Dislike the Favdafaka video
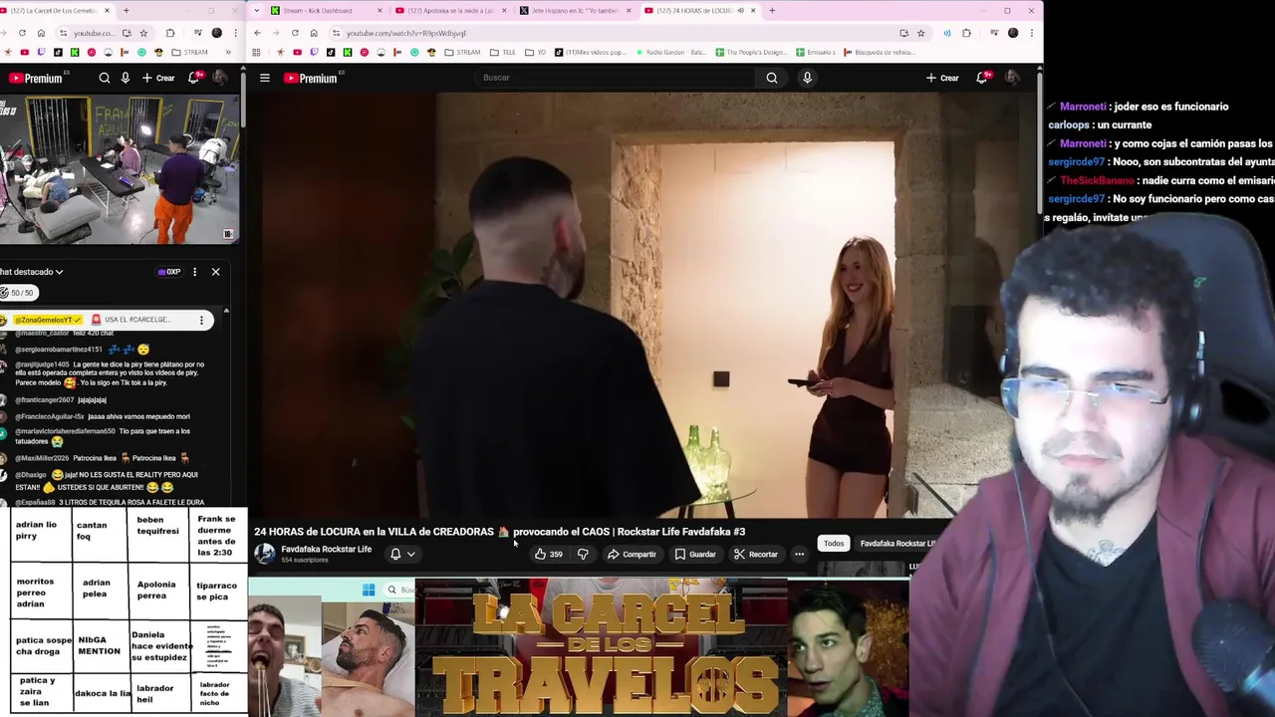The image size is (1275, 717). tap(583, 554)
